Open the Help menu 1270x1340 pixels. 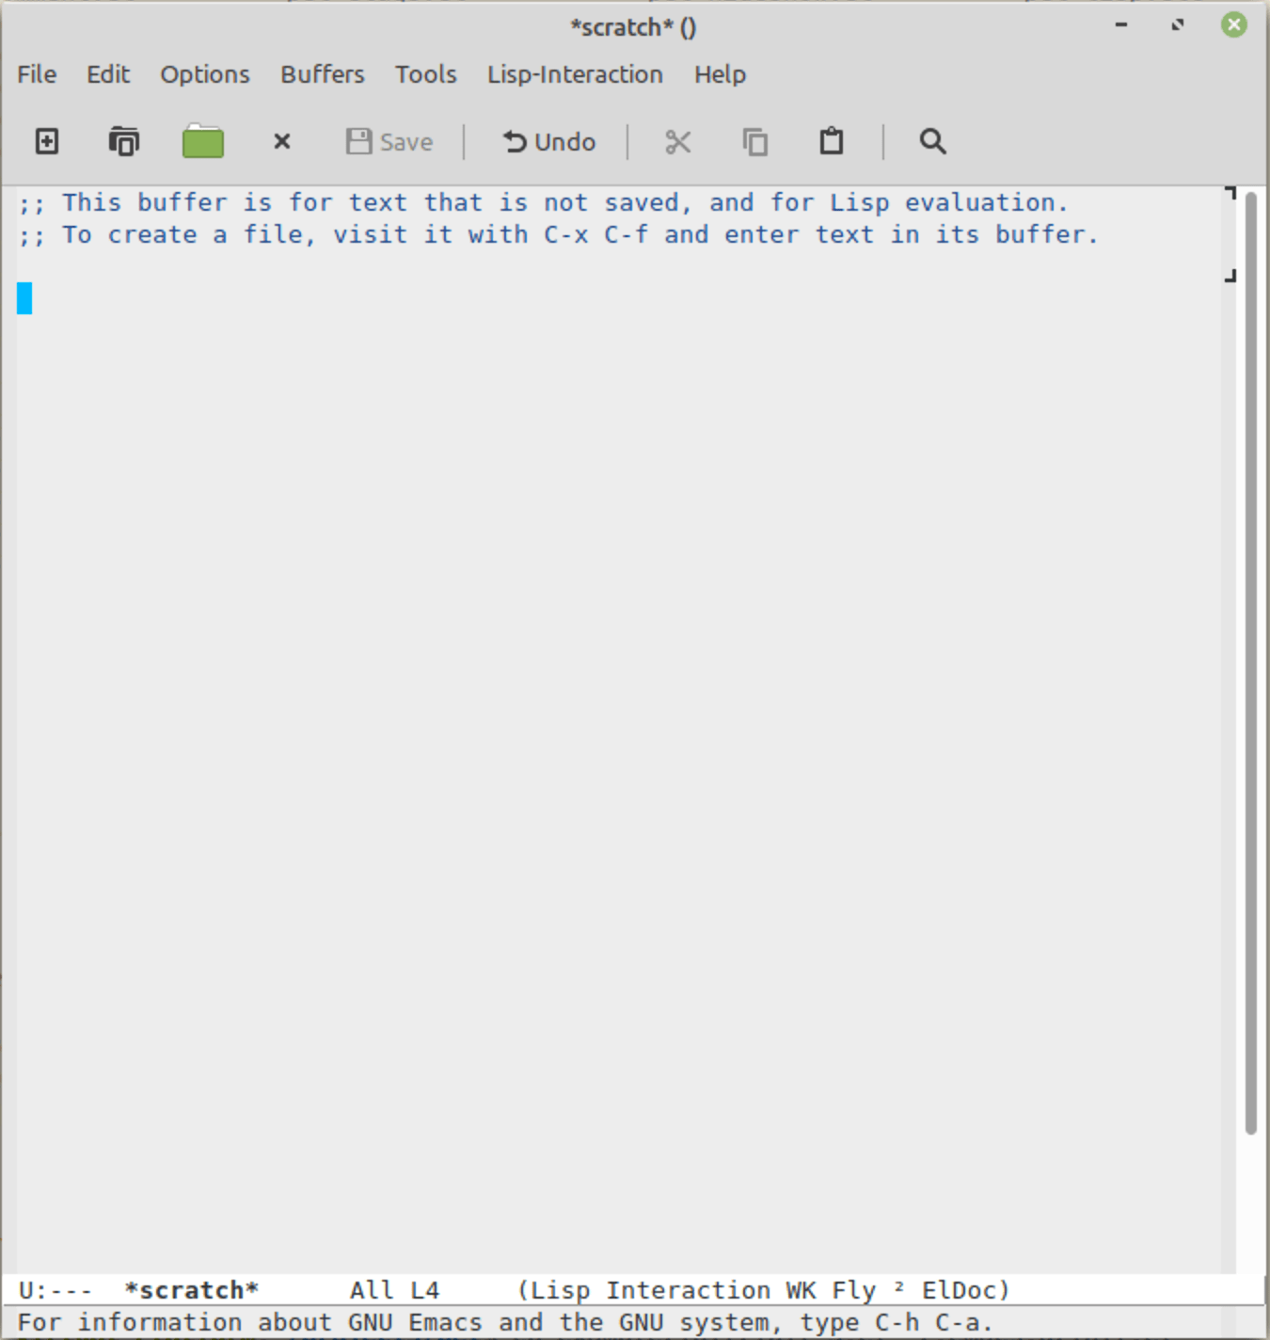pyautogui.click(x=721, y=74)
